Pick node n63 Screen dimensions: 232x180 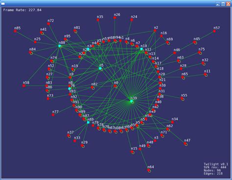click(x=178, y=61)
